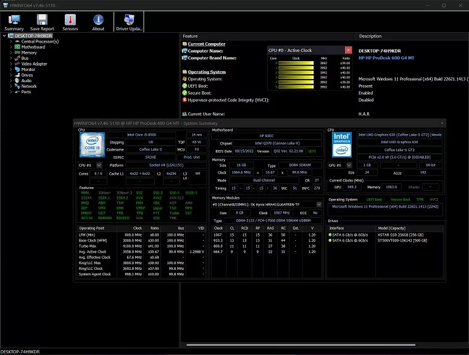Screen dimensions: 469x355
Task: Click the XSTAR SSD 256GB drive row
Action: (385, 235)
